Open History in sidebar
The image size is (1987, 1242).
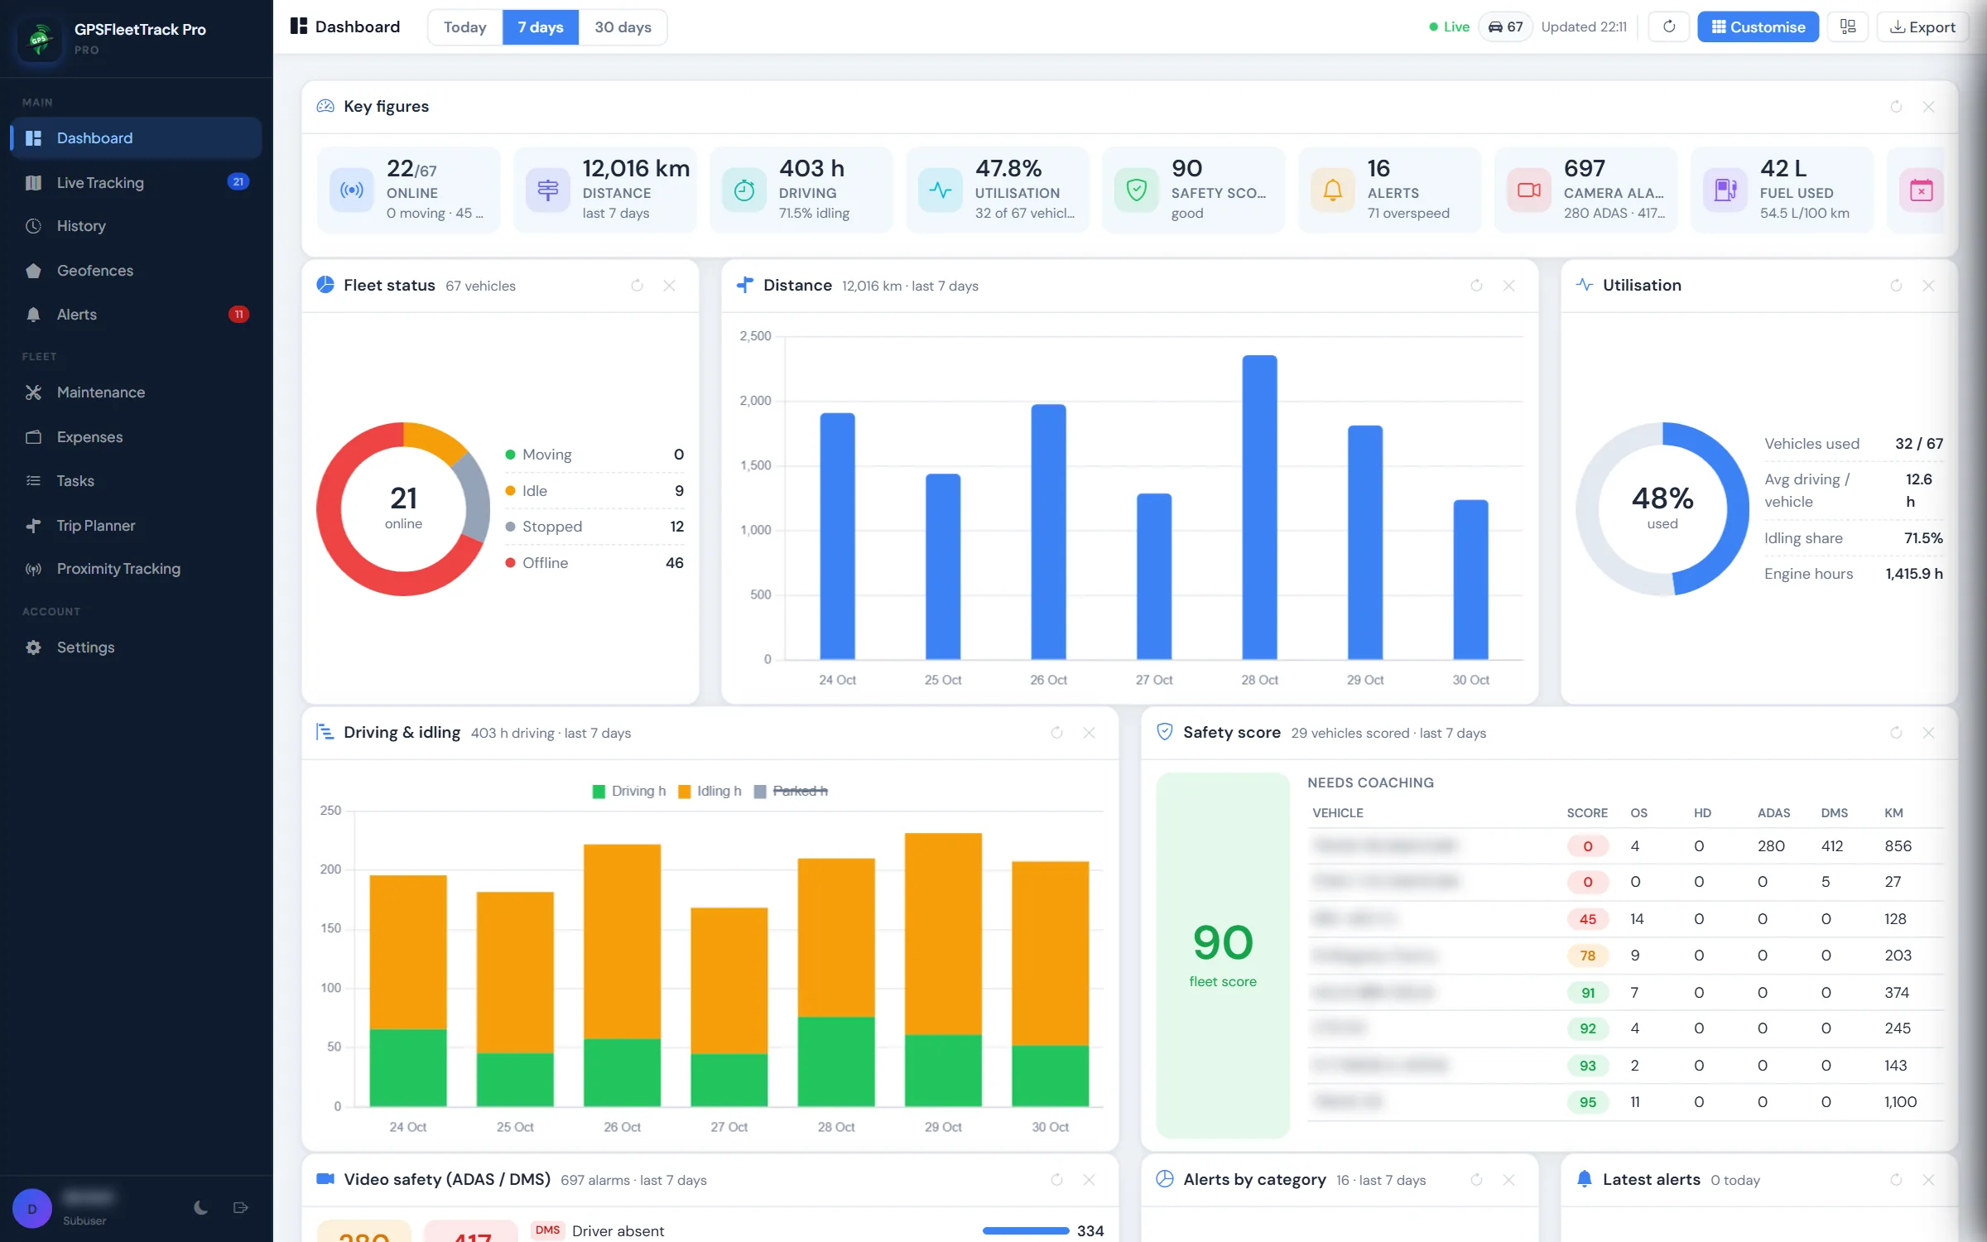(137, 226)
